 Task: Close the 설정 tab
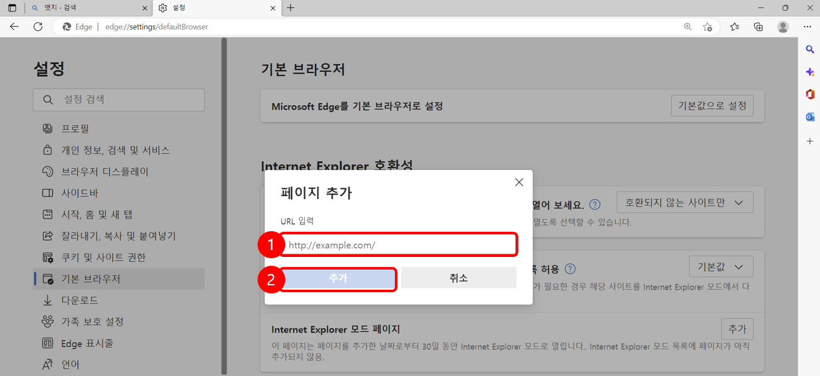(x=273, y=8)
